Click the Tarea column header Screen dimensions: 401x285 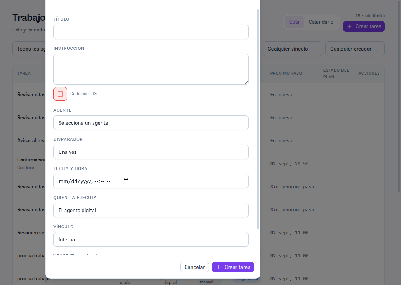(24, 73)
